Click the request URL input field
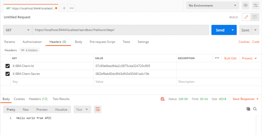This screenshot has width=262, height=135. (120, 30)
